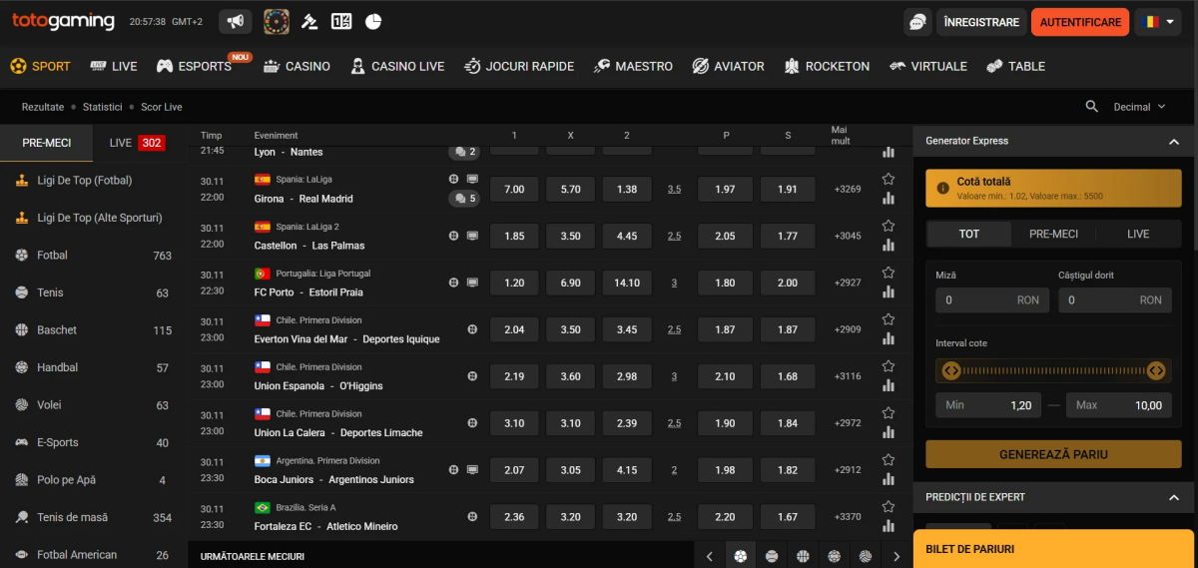Open the Statistici link
Viewport: 1198px width, 568px height.
[103, 107]
